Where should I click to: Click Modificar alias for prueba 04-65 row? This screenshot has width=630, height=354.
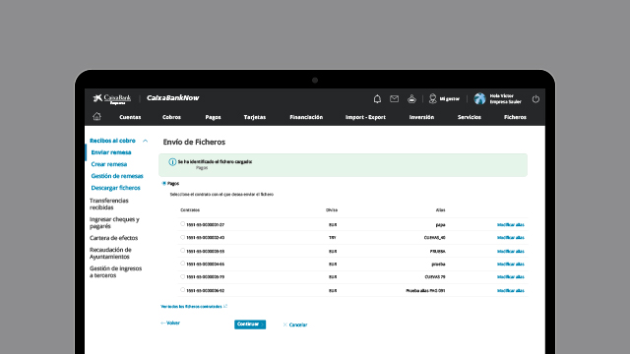point(511,265)
